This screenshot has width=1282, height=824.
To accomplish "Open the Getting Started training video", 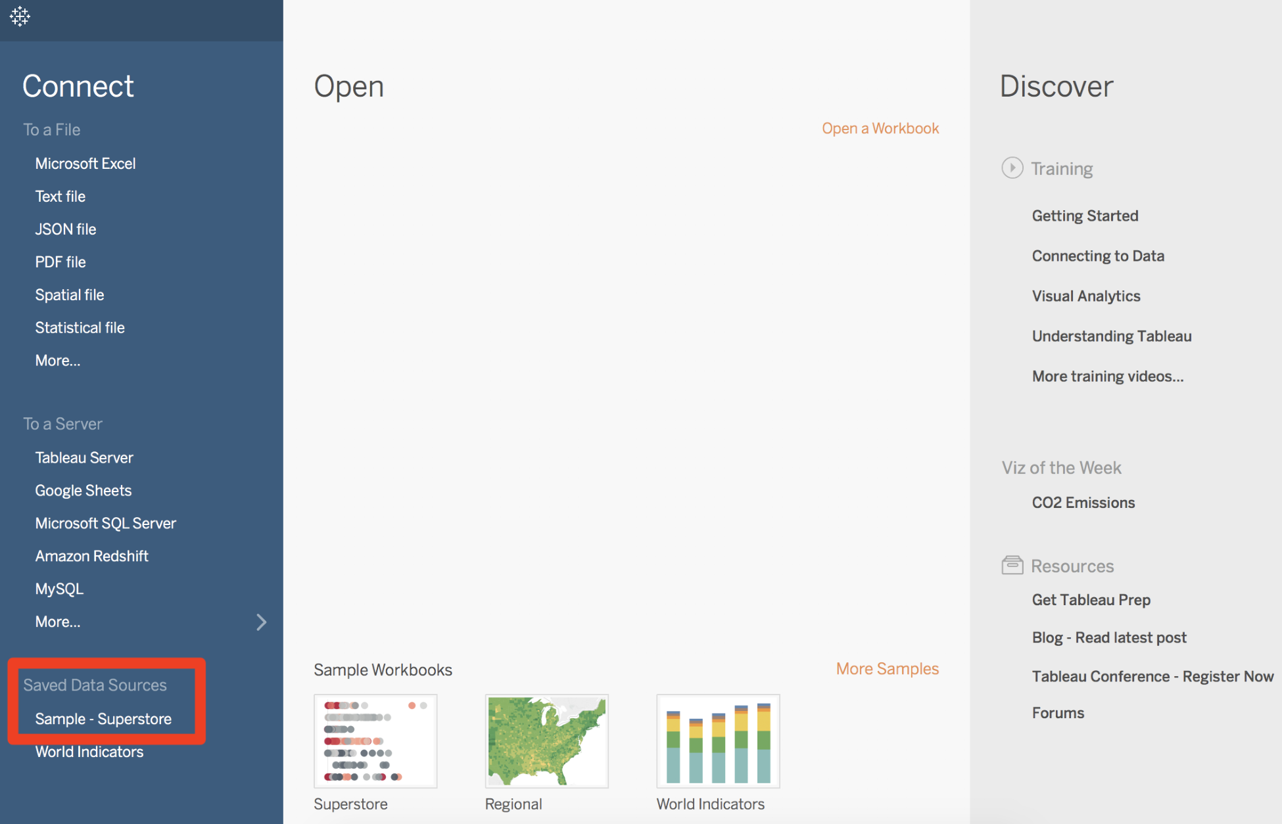I will pos(1085,216).
